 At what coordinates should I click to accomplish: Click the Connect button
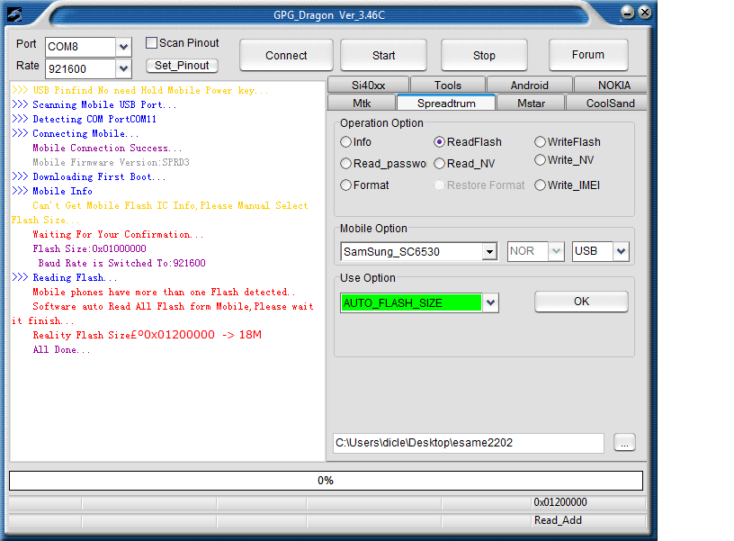(286, 55)
